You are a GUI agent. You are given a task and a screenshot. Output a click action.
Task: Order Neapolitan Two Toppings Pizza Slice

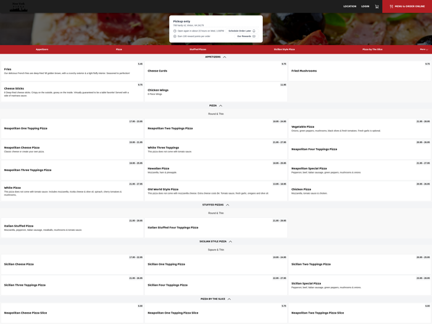[x=360, y=313]
